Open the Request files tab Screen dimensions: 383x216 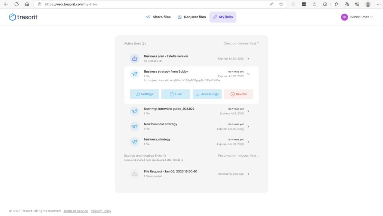pyautogui.click(x=191, y=17)
